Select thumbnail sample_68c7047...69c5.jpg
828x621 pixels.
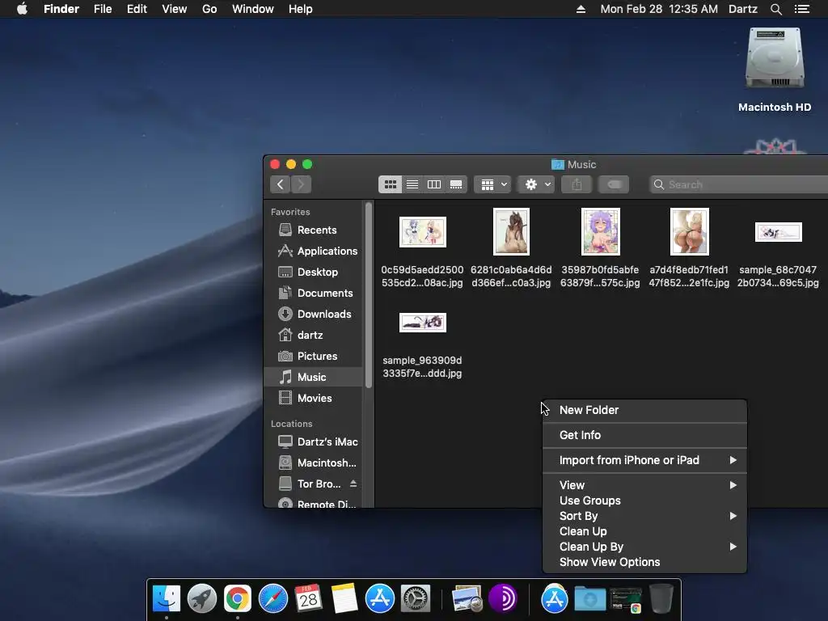(x=779, y=232)
